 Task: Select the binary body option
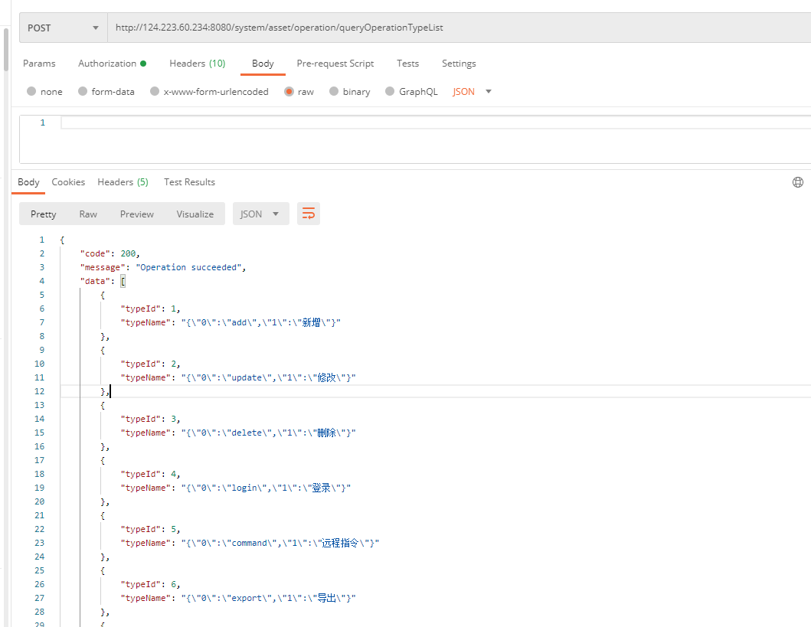point(334,91)
